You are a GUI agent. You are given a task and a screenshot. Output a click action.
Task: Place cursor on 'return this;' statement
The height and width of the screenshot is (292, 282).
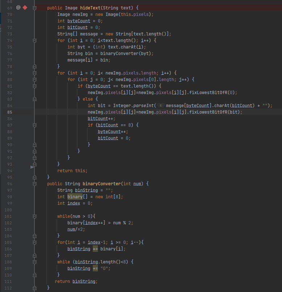coord(72,171)
